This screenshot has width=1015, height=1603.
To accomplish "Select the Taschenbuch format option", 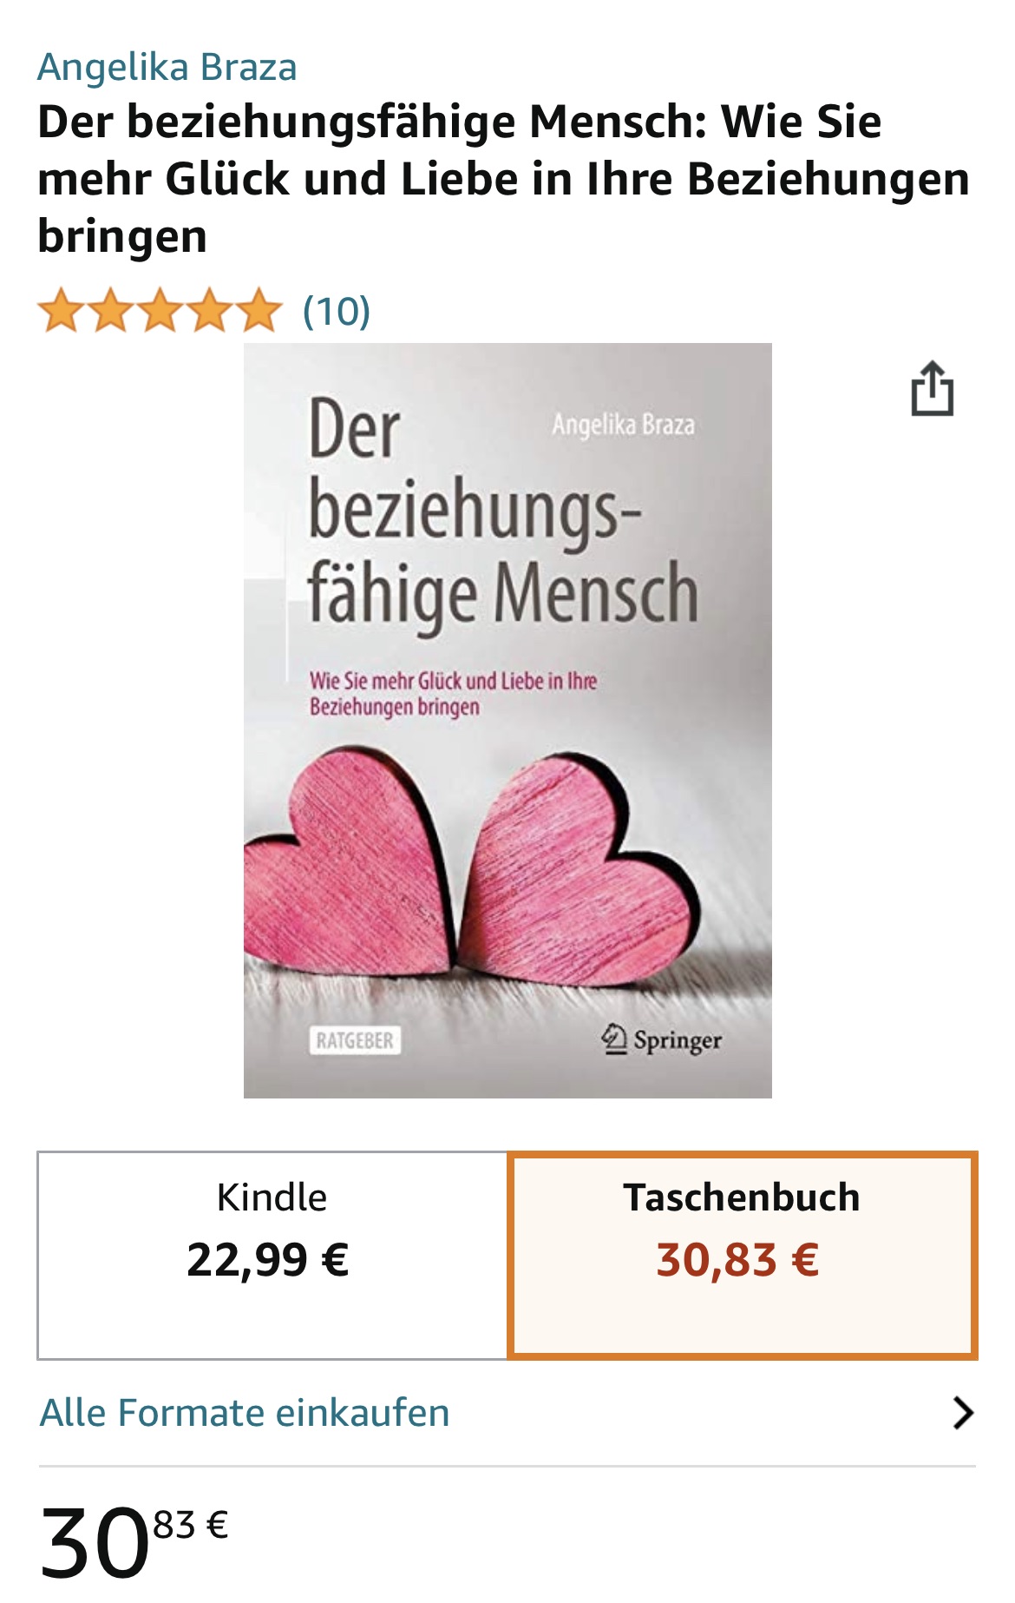I will tap(742, 1255).
